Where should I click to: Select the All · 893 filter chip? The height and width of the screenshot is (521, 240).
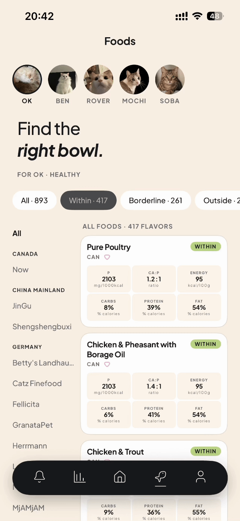(34, 200)
